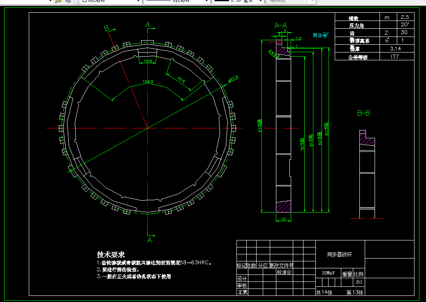Select the 审核 row label
This screenshot has height=302, width=426.
click(x=242, y=286)
